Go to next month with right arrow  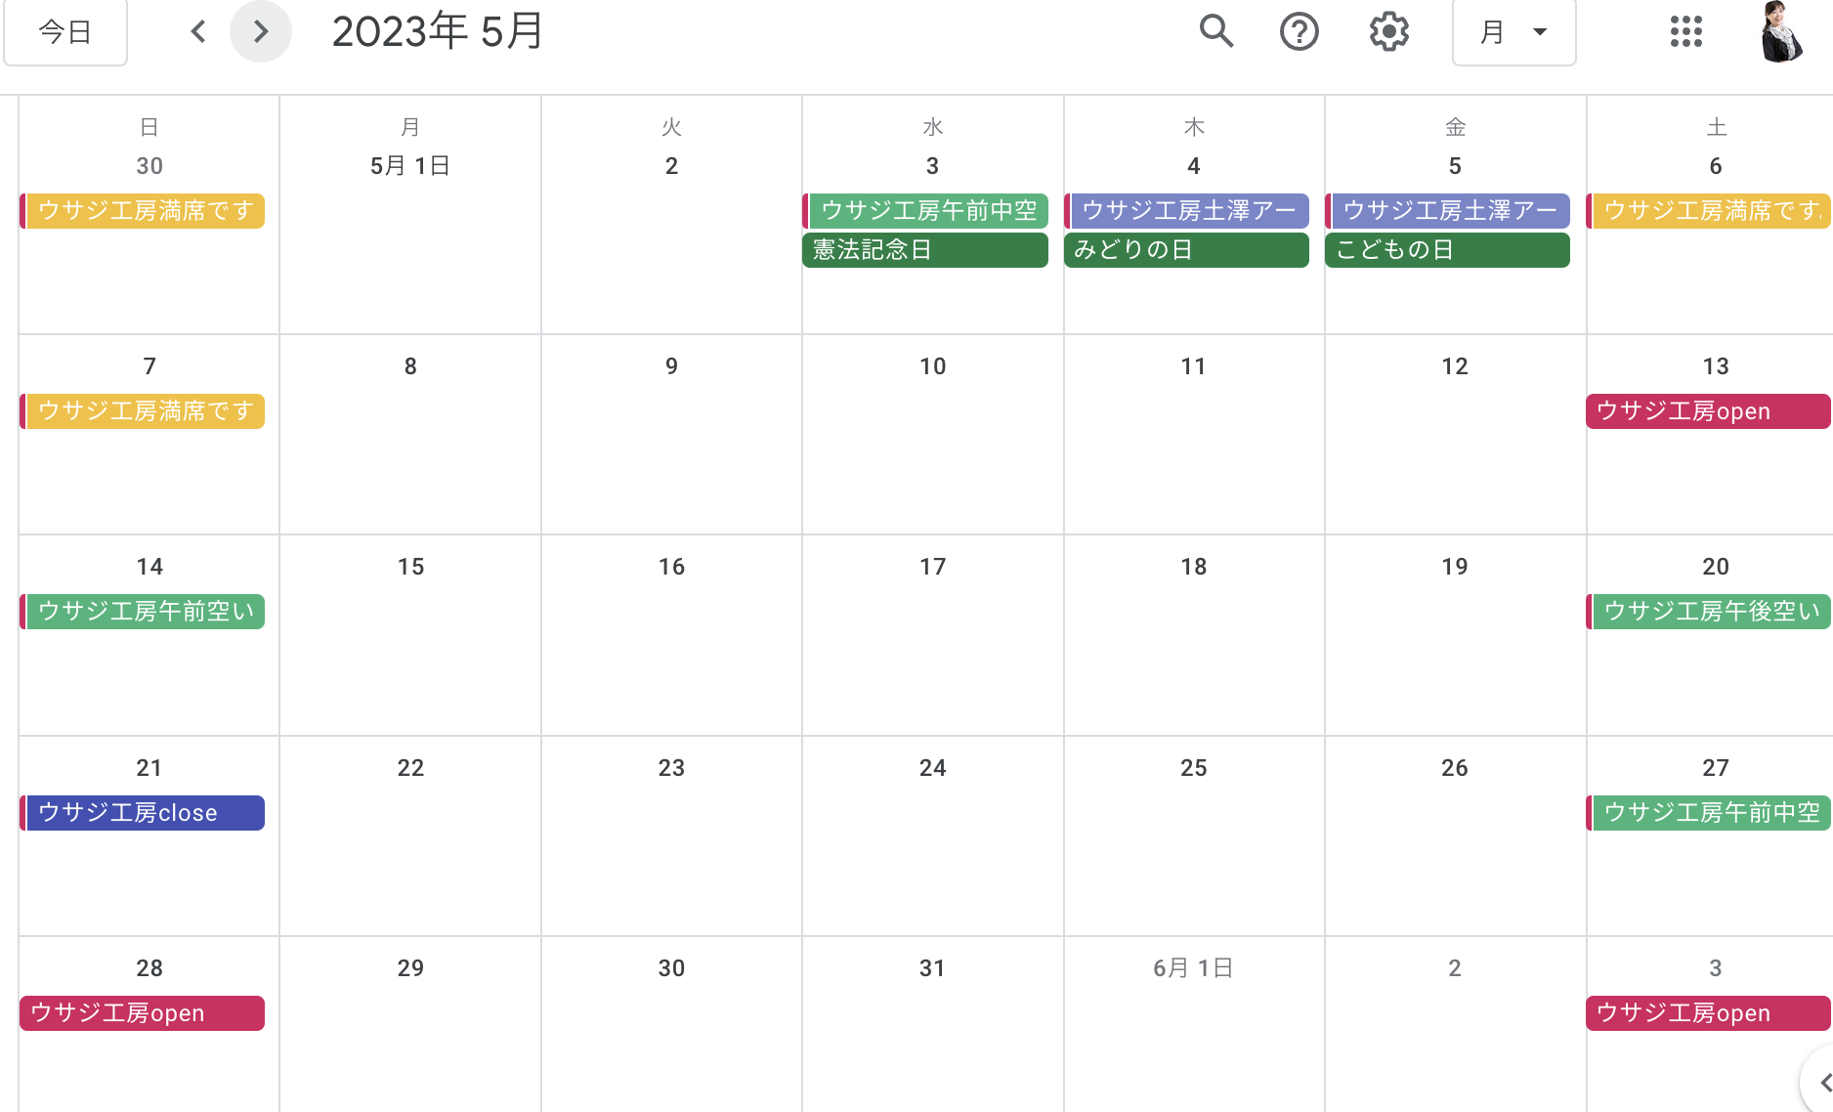coord(260,31)
